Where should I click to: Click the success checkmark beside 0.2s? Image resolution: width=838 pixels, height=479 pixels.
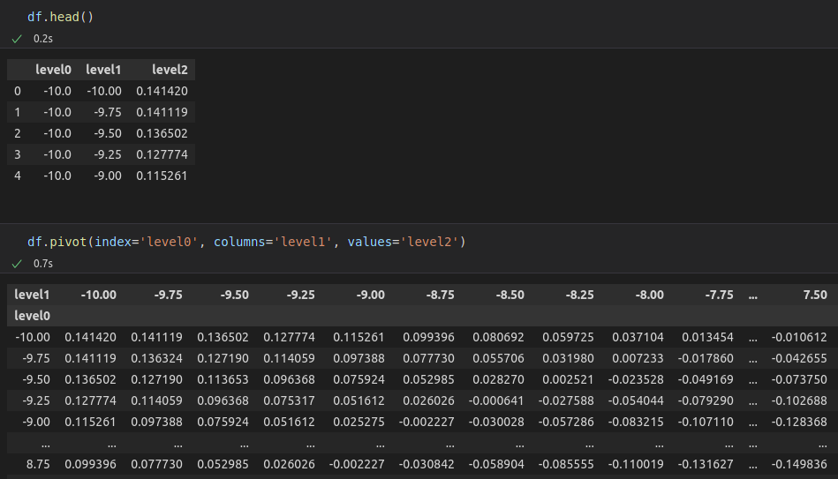click(x=17, y=39)
